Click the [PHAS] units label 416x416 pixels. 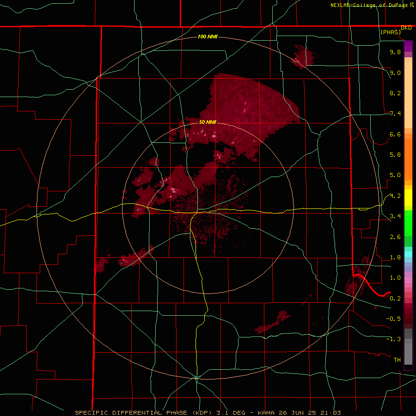pyautogui.click(x=391, y=32)
